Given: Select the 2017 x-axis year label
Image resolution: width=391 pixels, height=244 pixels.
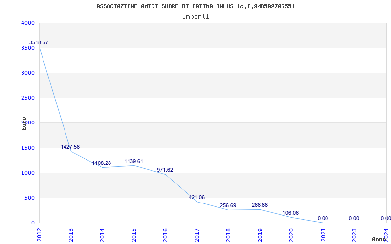Looking at the screenshot, I should pos(197,235).
